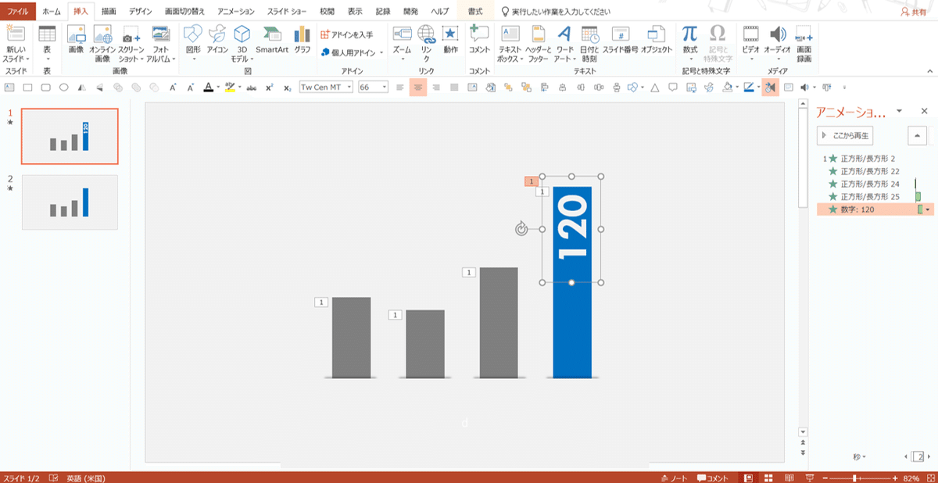Toggle strikethrough formatting
The width and height of the screenshot is (938, 483).
tap(252, 88)
